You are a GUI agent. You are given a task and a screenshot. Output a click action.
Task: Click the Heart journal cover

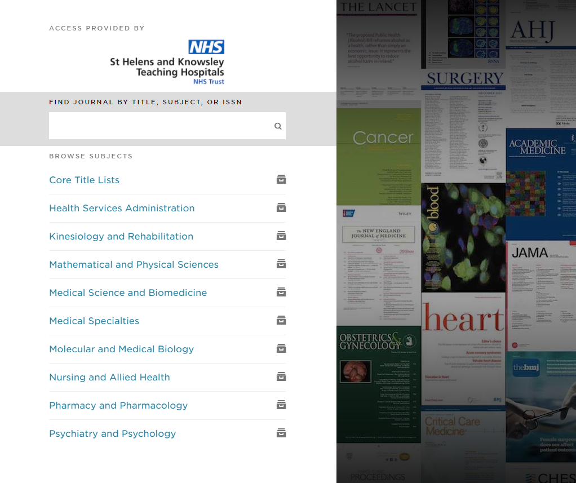(463, 349)
